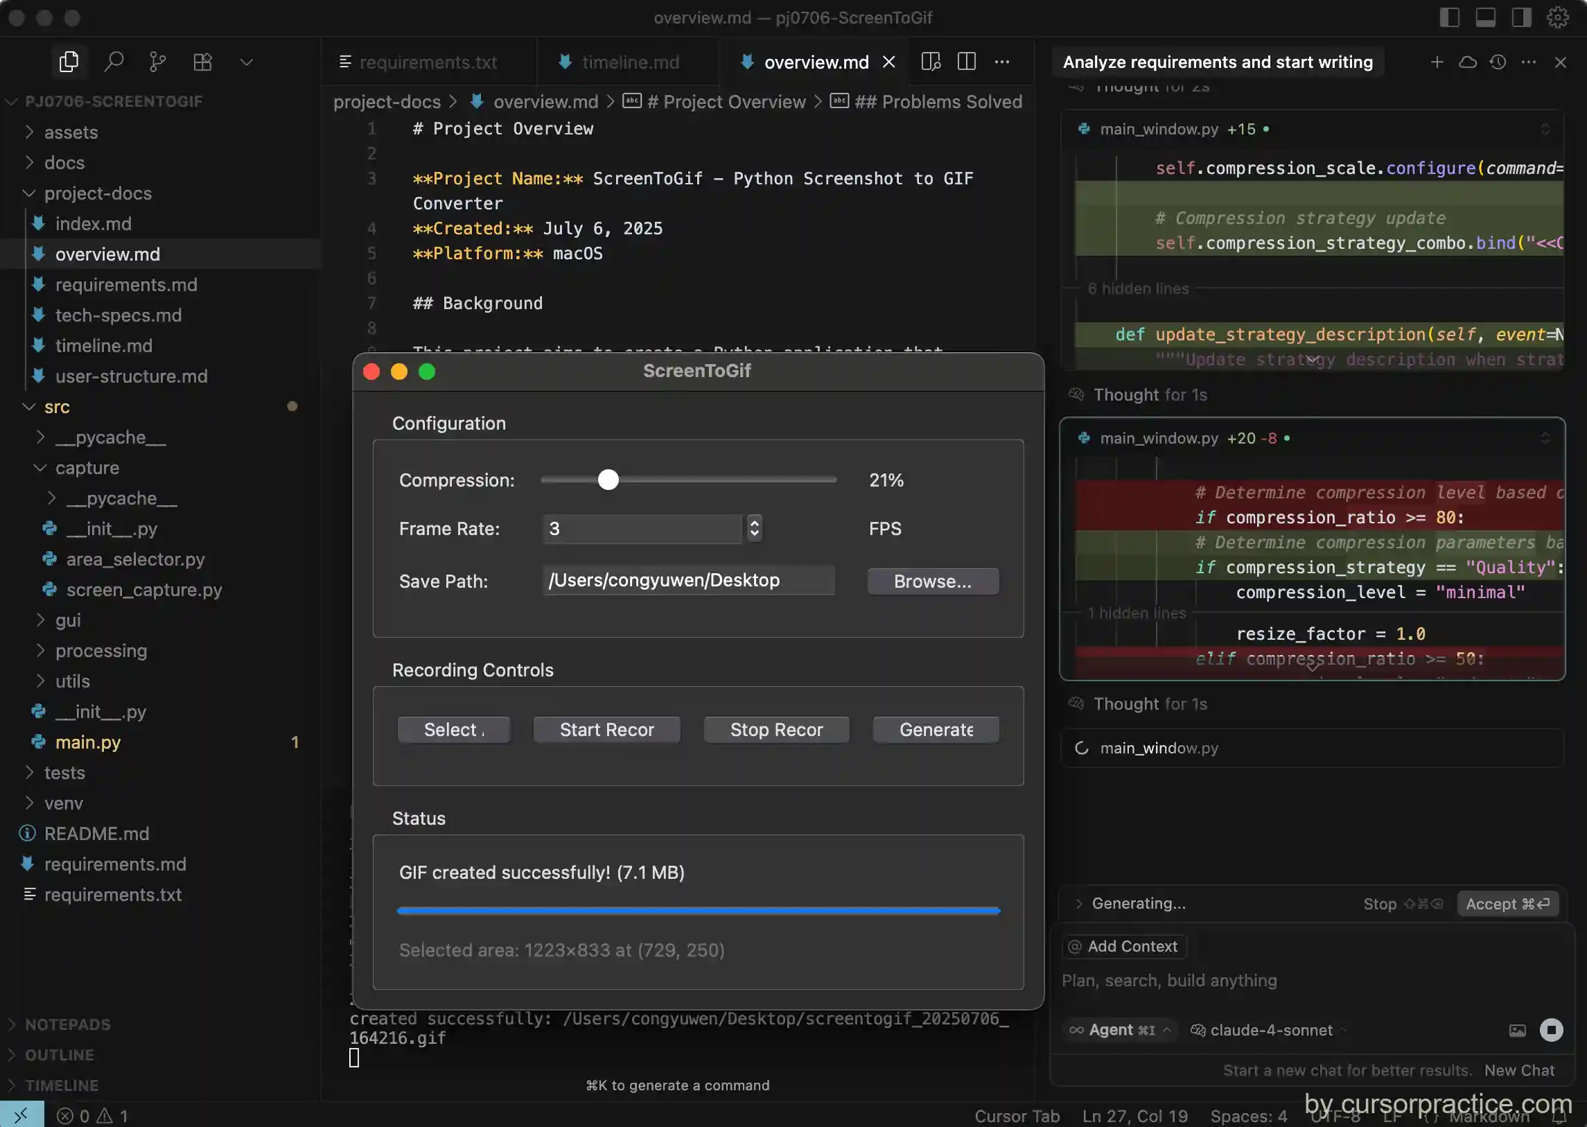Accept the generated changes

tap(1507, 904)
